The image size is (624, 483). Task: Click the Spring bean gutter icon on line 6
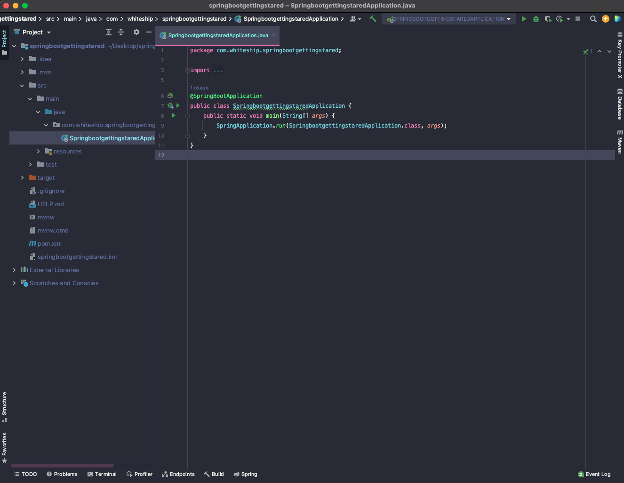pos(170,96)
